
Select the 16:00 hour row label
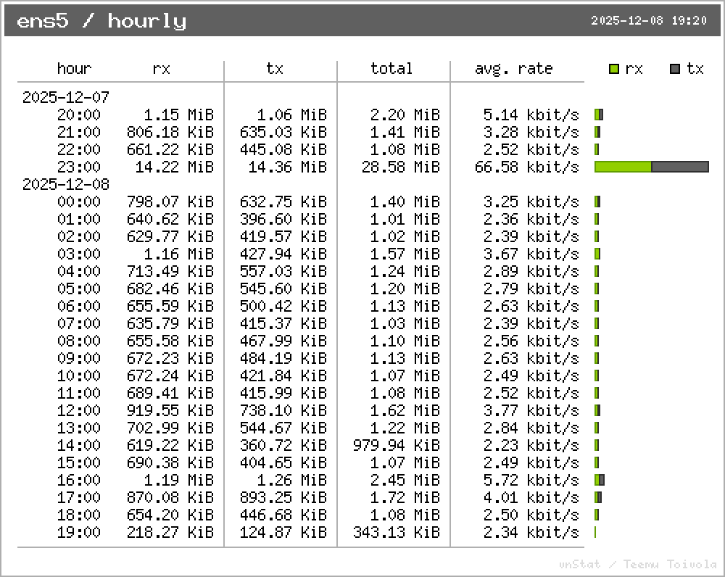(79, 481)
